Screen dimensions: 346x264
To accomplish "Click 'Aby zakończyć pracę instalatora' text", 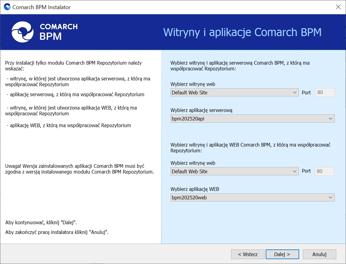I will [57, 232].
